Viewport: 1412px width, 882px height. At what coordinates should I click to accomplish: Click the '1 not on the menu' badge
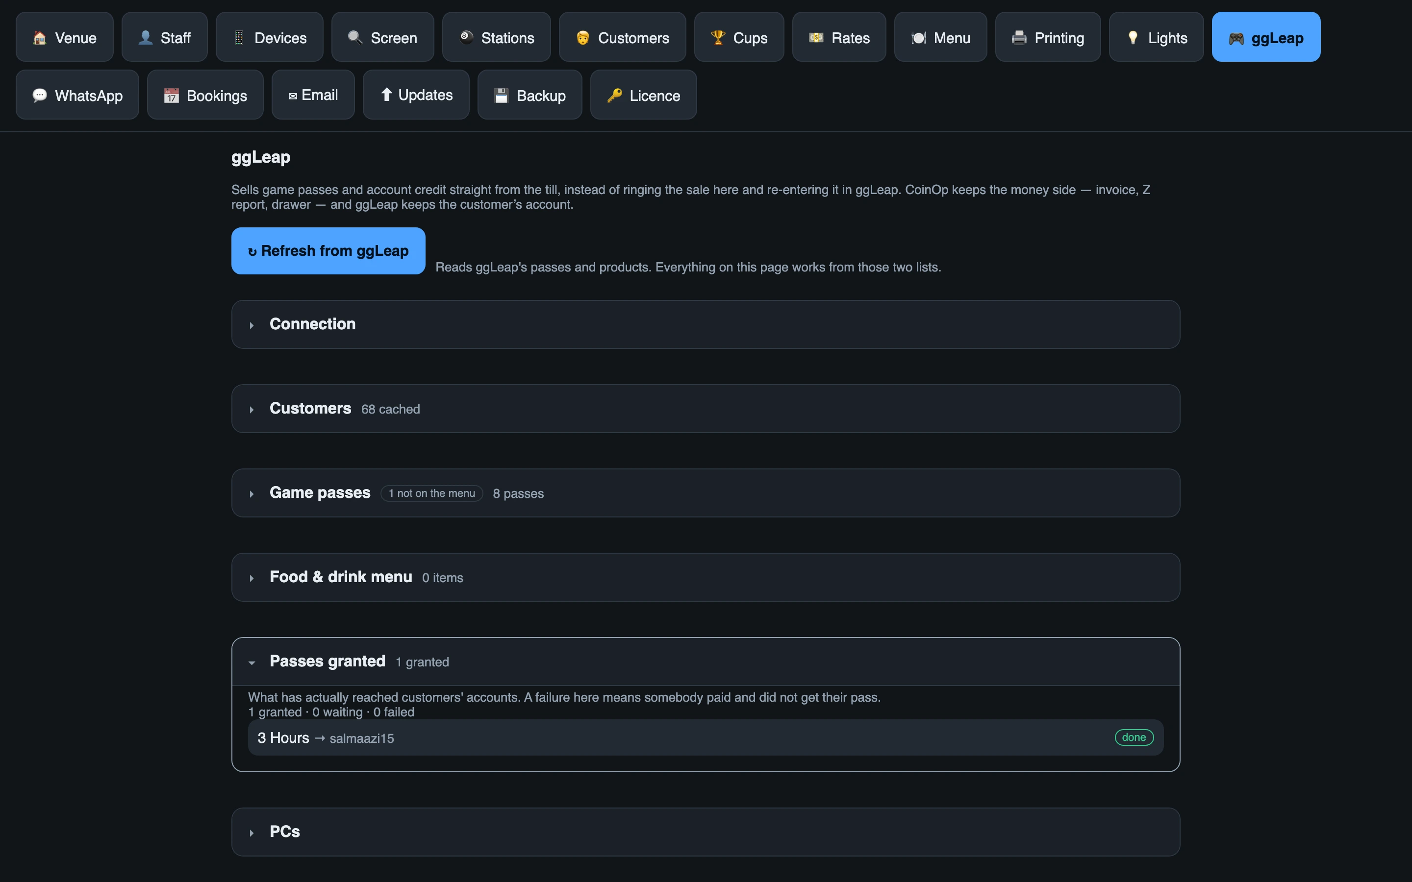click(432, 493)
